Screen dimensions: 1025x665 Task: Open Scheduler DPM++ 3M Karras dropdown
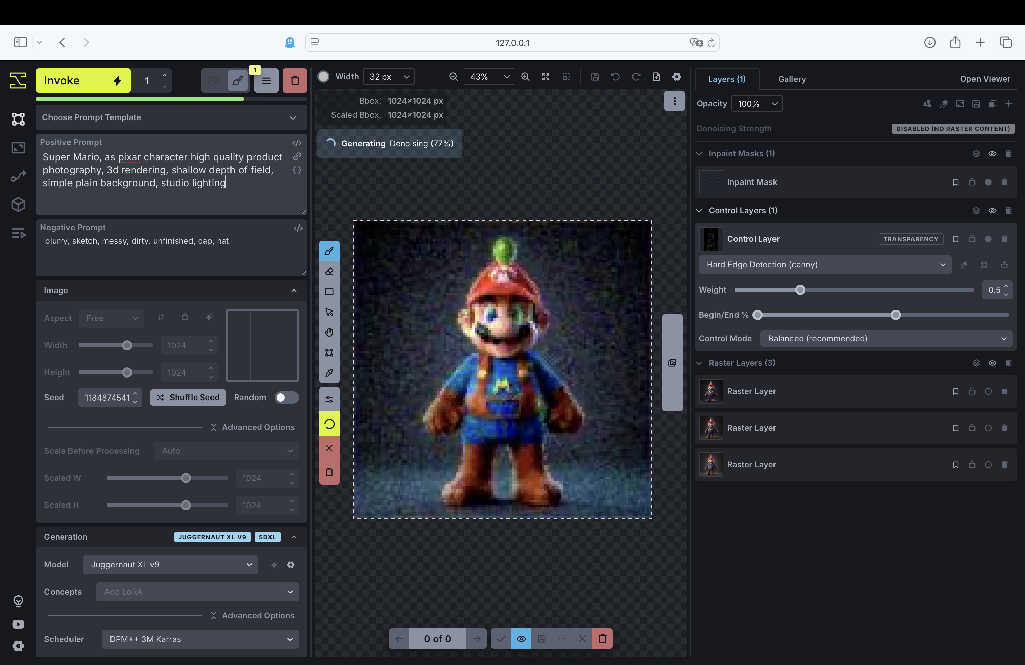tap(200, 639)
